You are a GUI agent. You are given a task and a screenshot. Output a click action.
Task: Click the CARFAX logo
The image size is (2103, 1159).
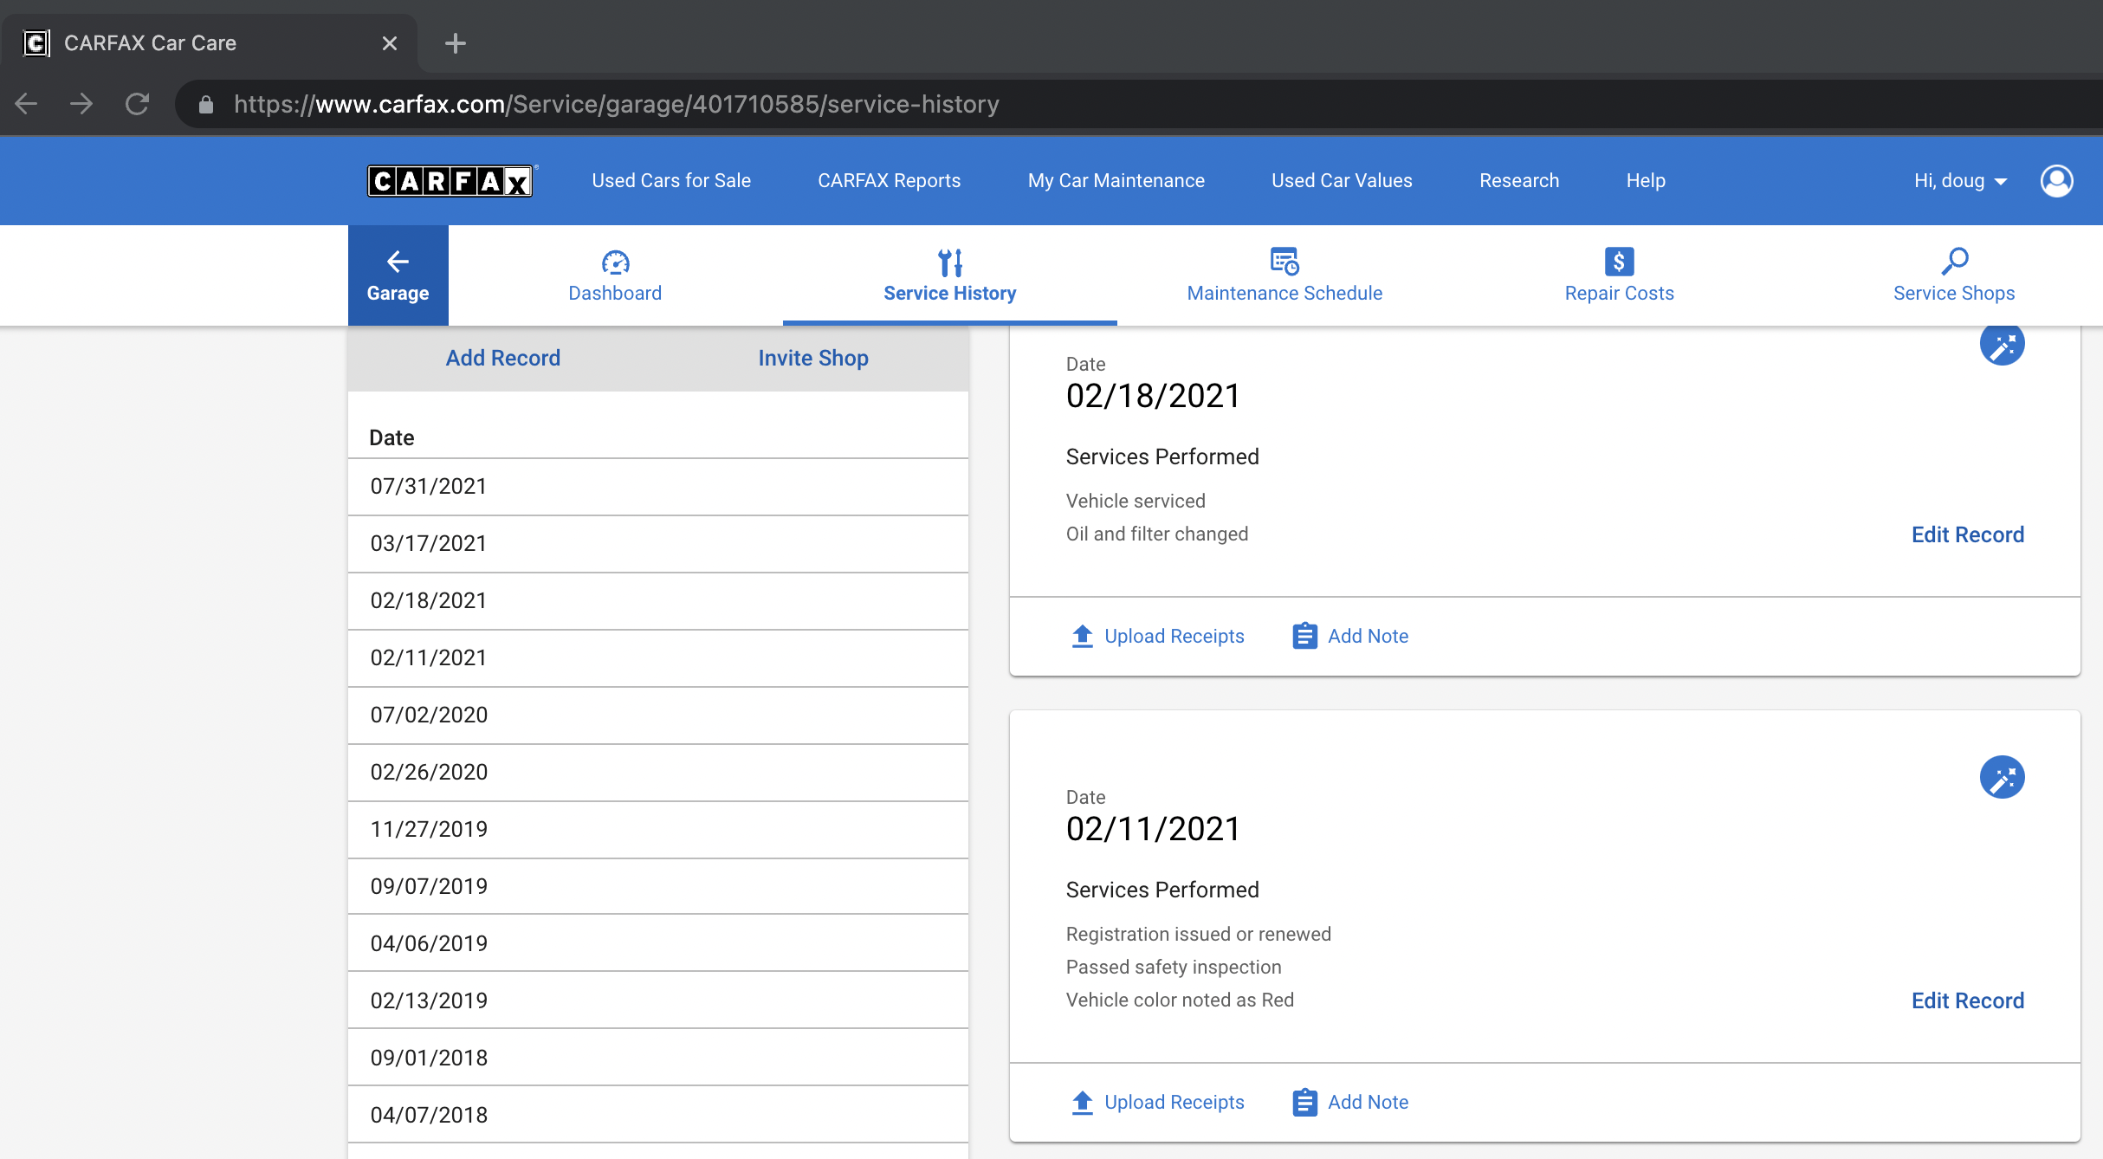click(450, 181)
